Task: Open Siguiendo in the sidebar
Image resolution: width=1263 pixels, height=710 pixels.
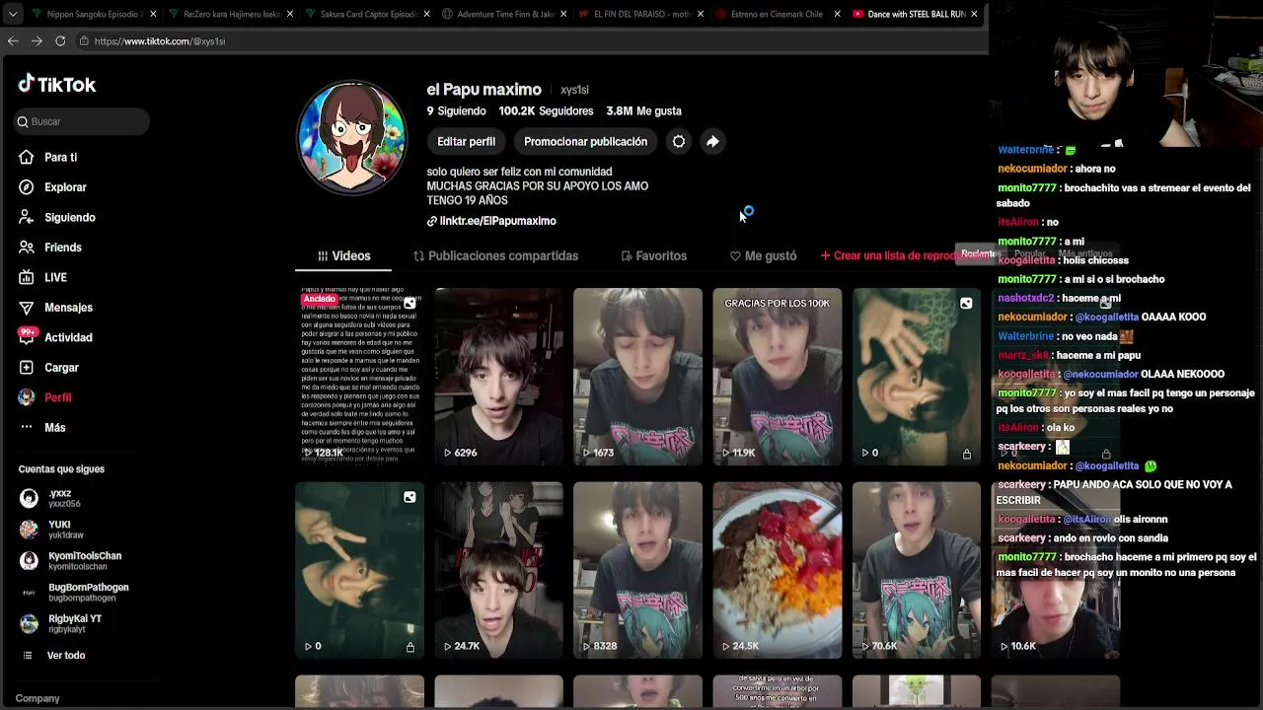Action: [x=69, y=217]
